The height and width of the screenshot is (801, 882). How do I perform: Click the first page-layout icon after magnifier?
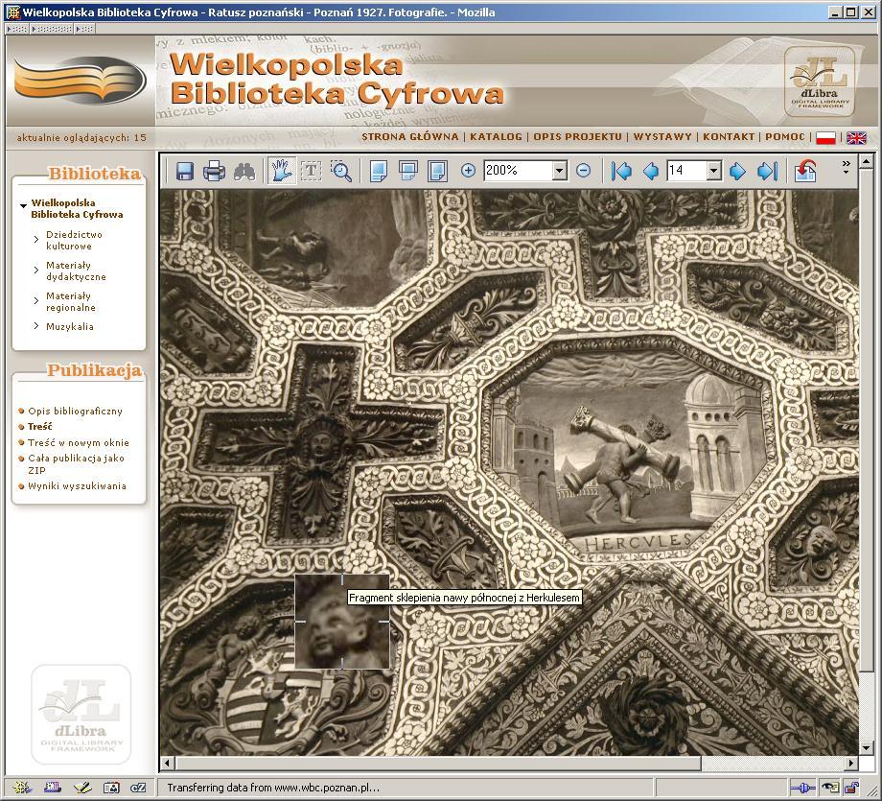pos(379,171)
